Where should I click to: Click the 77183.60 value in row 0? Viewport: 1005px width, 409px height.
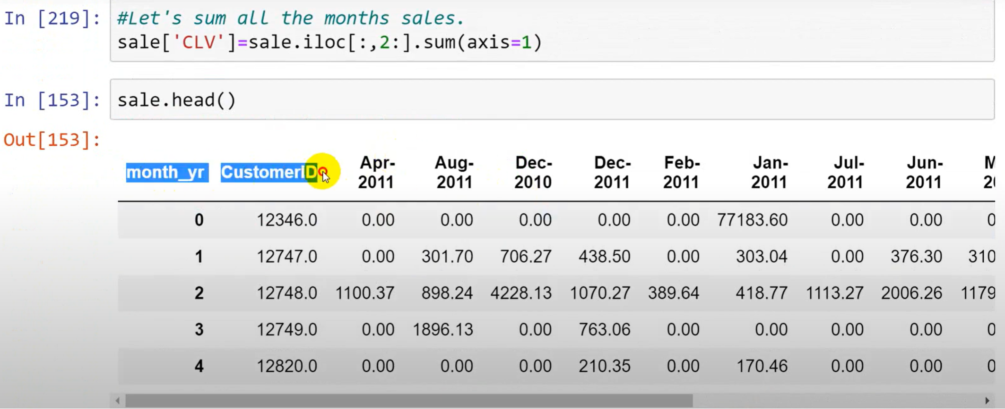click(752, 220)
